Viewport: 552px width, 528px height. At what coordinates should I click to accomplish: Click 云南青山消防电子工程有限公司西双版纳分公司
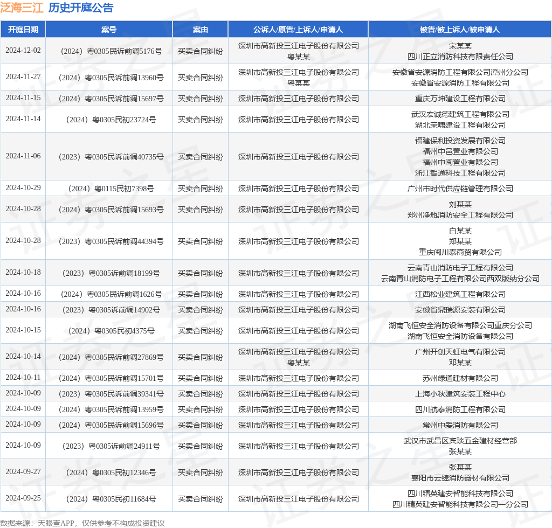coord(460,279)
